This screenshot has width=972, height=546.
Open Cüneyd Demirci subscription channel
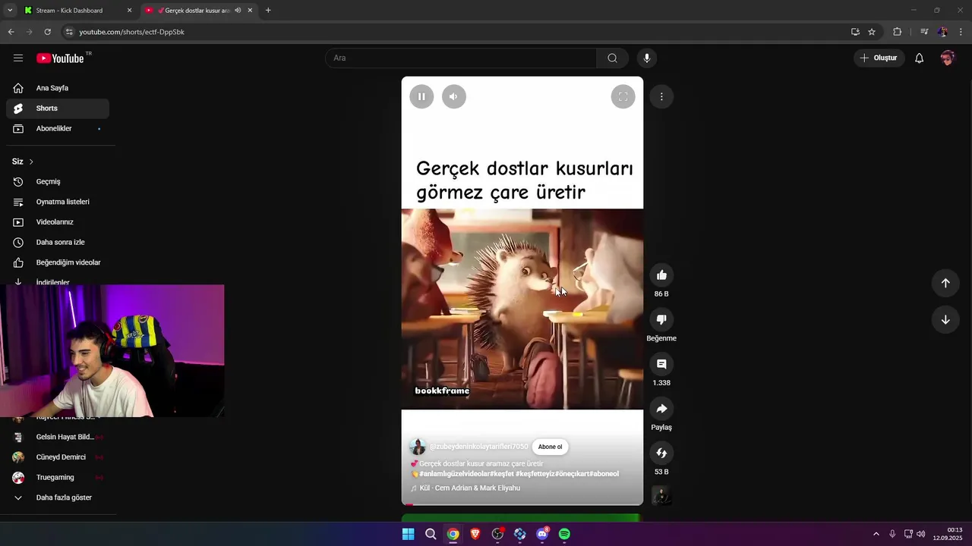coord(58,457)
